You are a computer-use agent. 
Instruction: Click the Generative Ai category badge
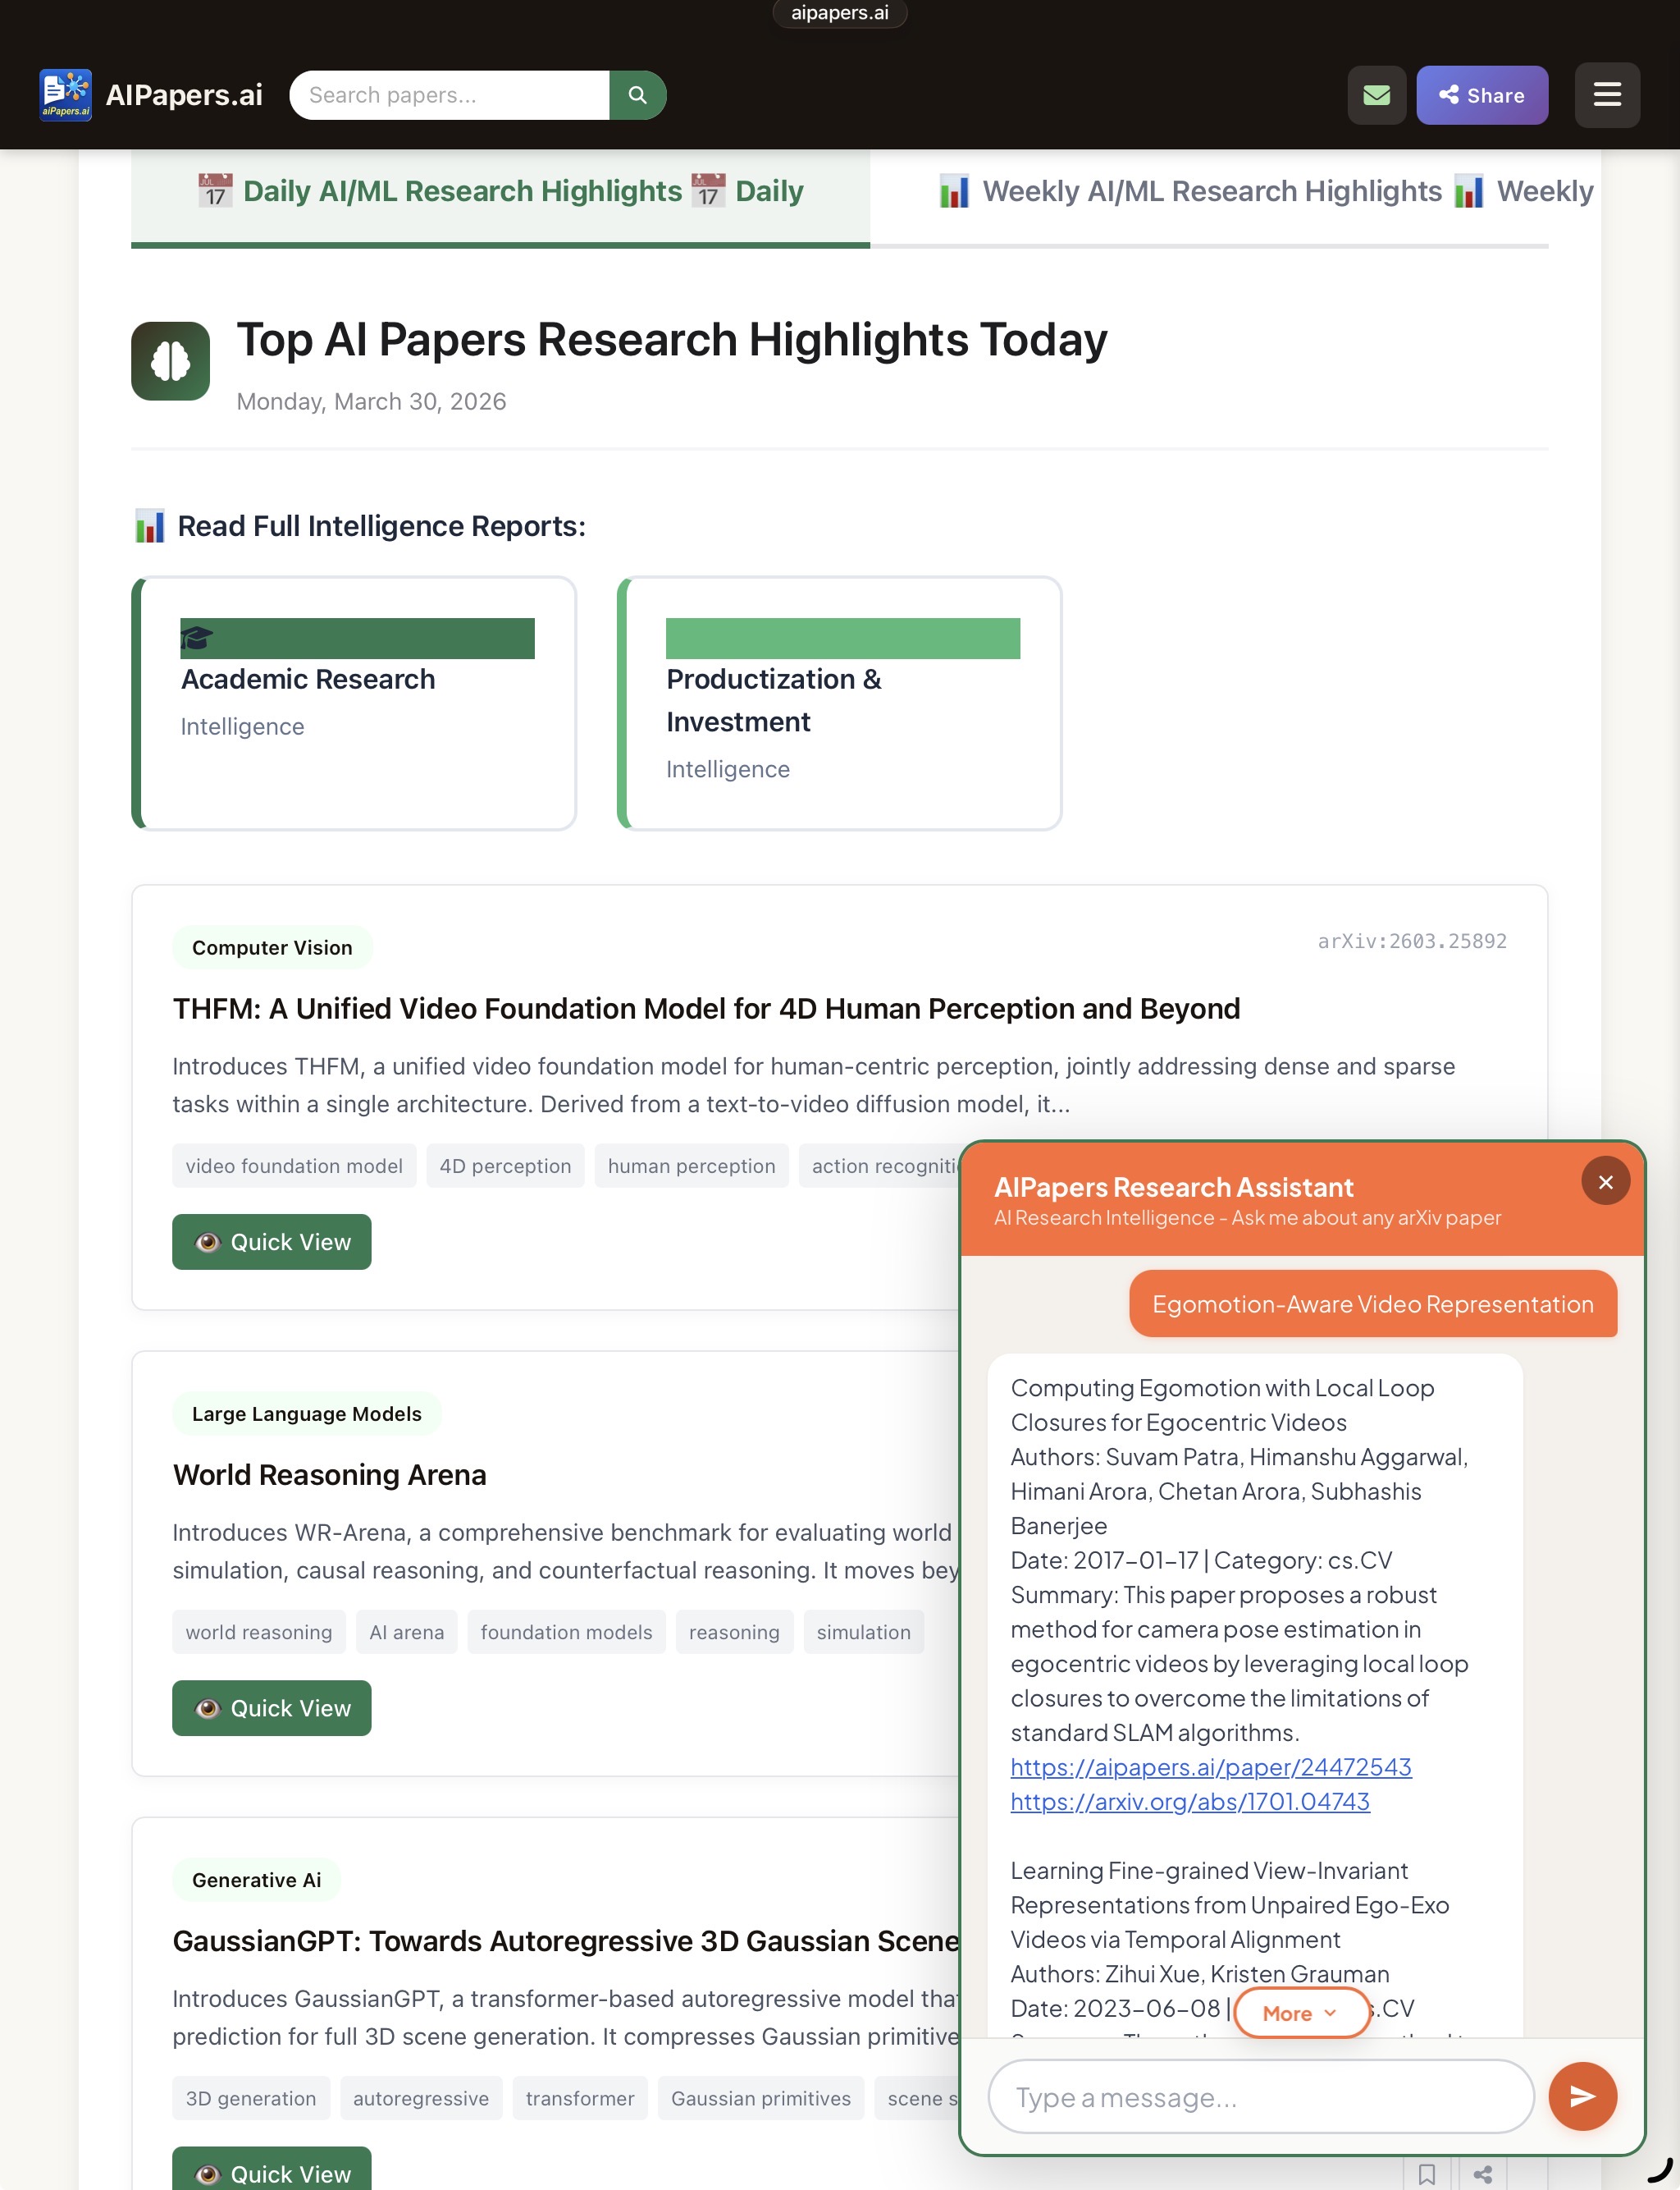pos(256,1880)
